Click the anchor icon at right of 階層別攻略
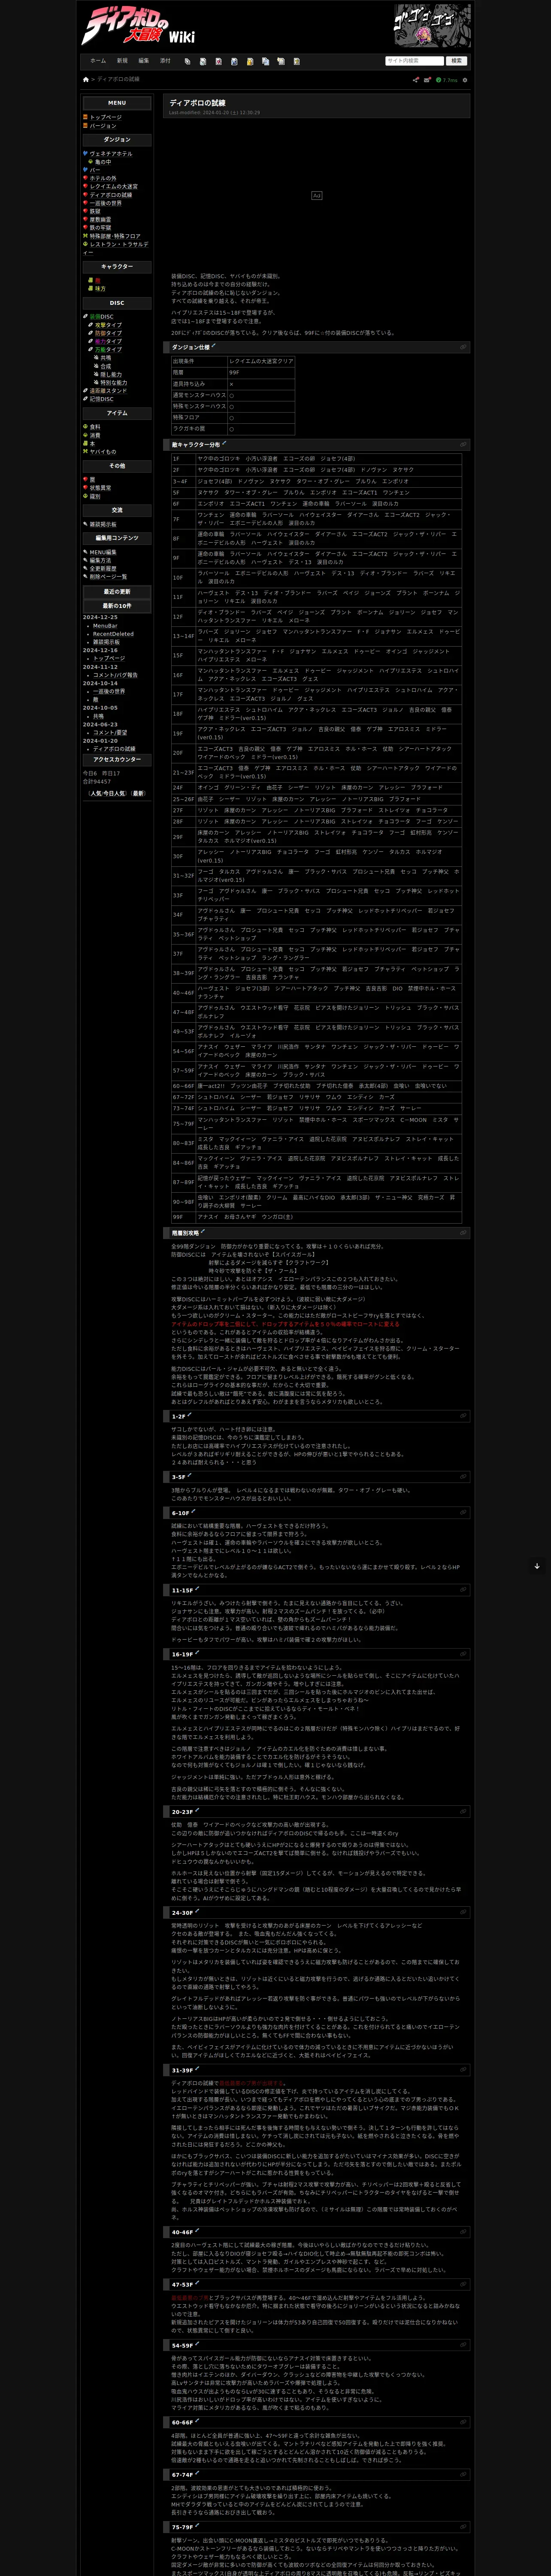The height and width of the screenshot is (2576, 551). click(463, 1233)
